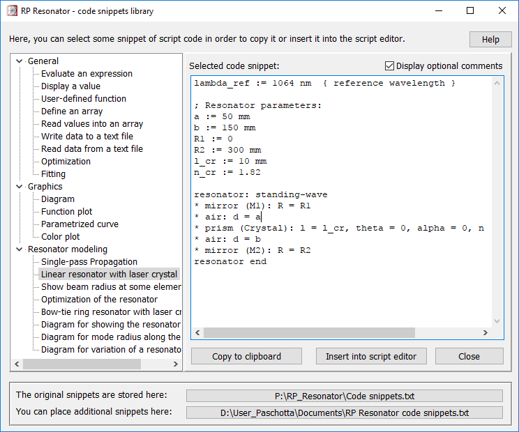
Task: Select 'Show beam radius at some element' snippet
Action: click(111, 287)
